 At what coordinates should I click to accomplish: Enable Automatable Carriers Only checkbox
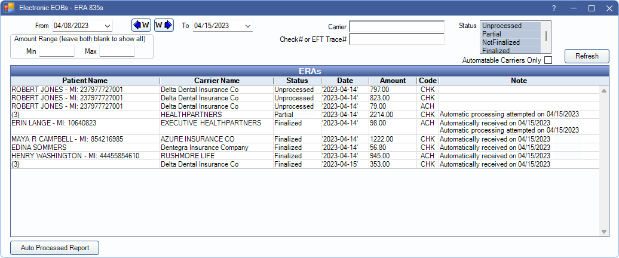point(548,60)
